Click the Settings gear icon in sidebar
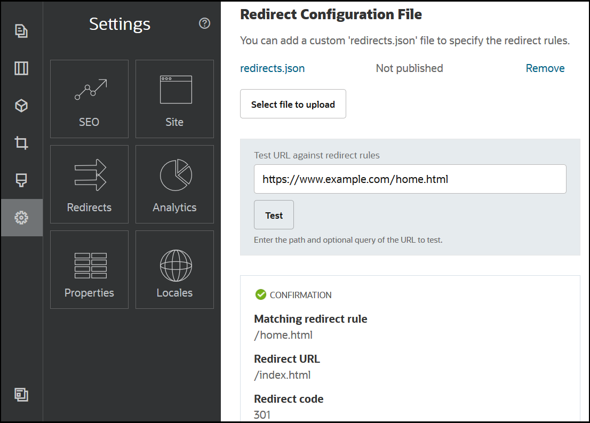 tap(21, 218)
